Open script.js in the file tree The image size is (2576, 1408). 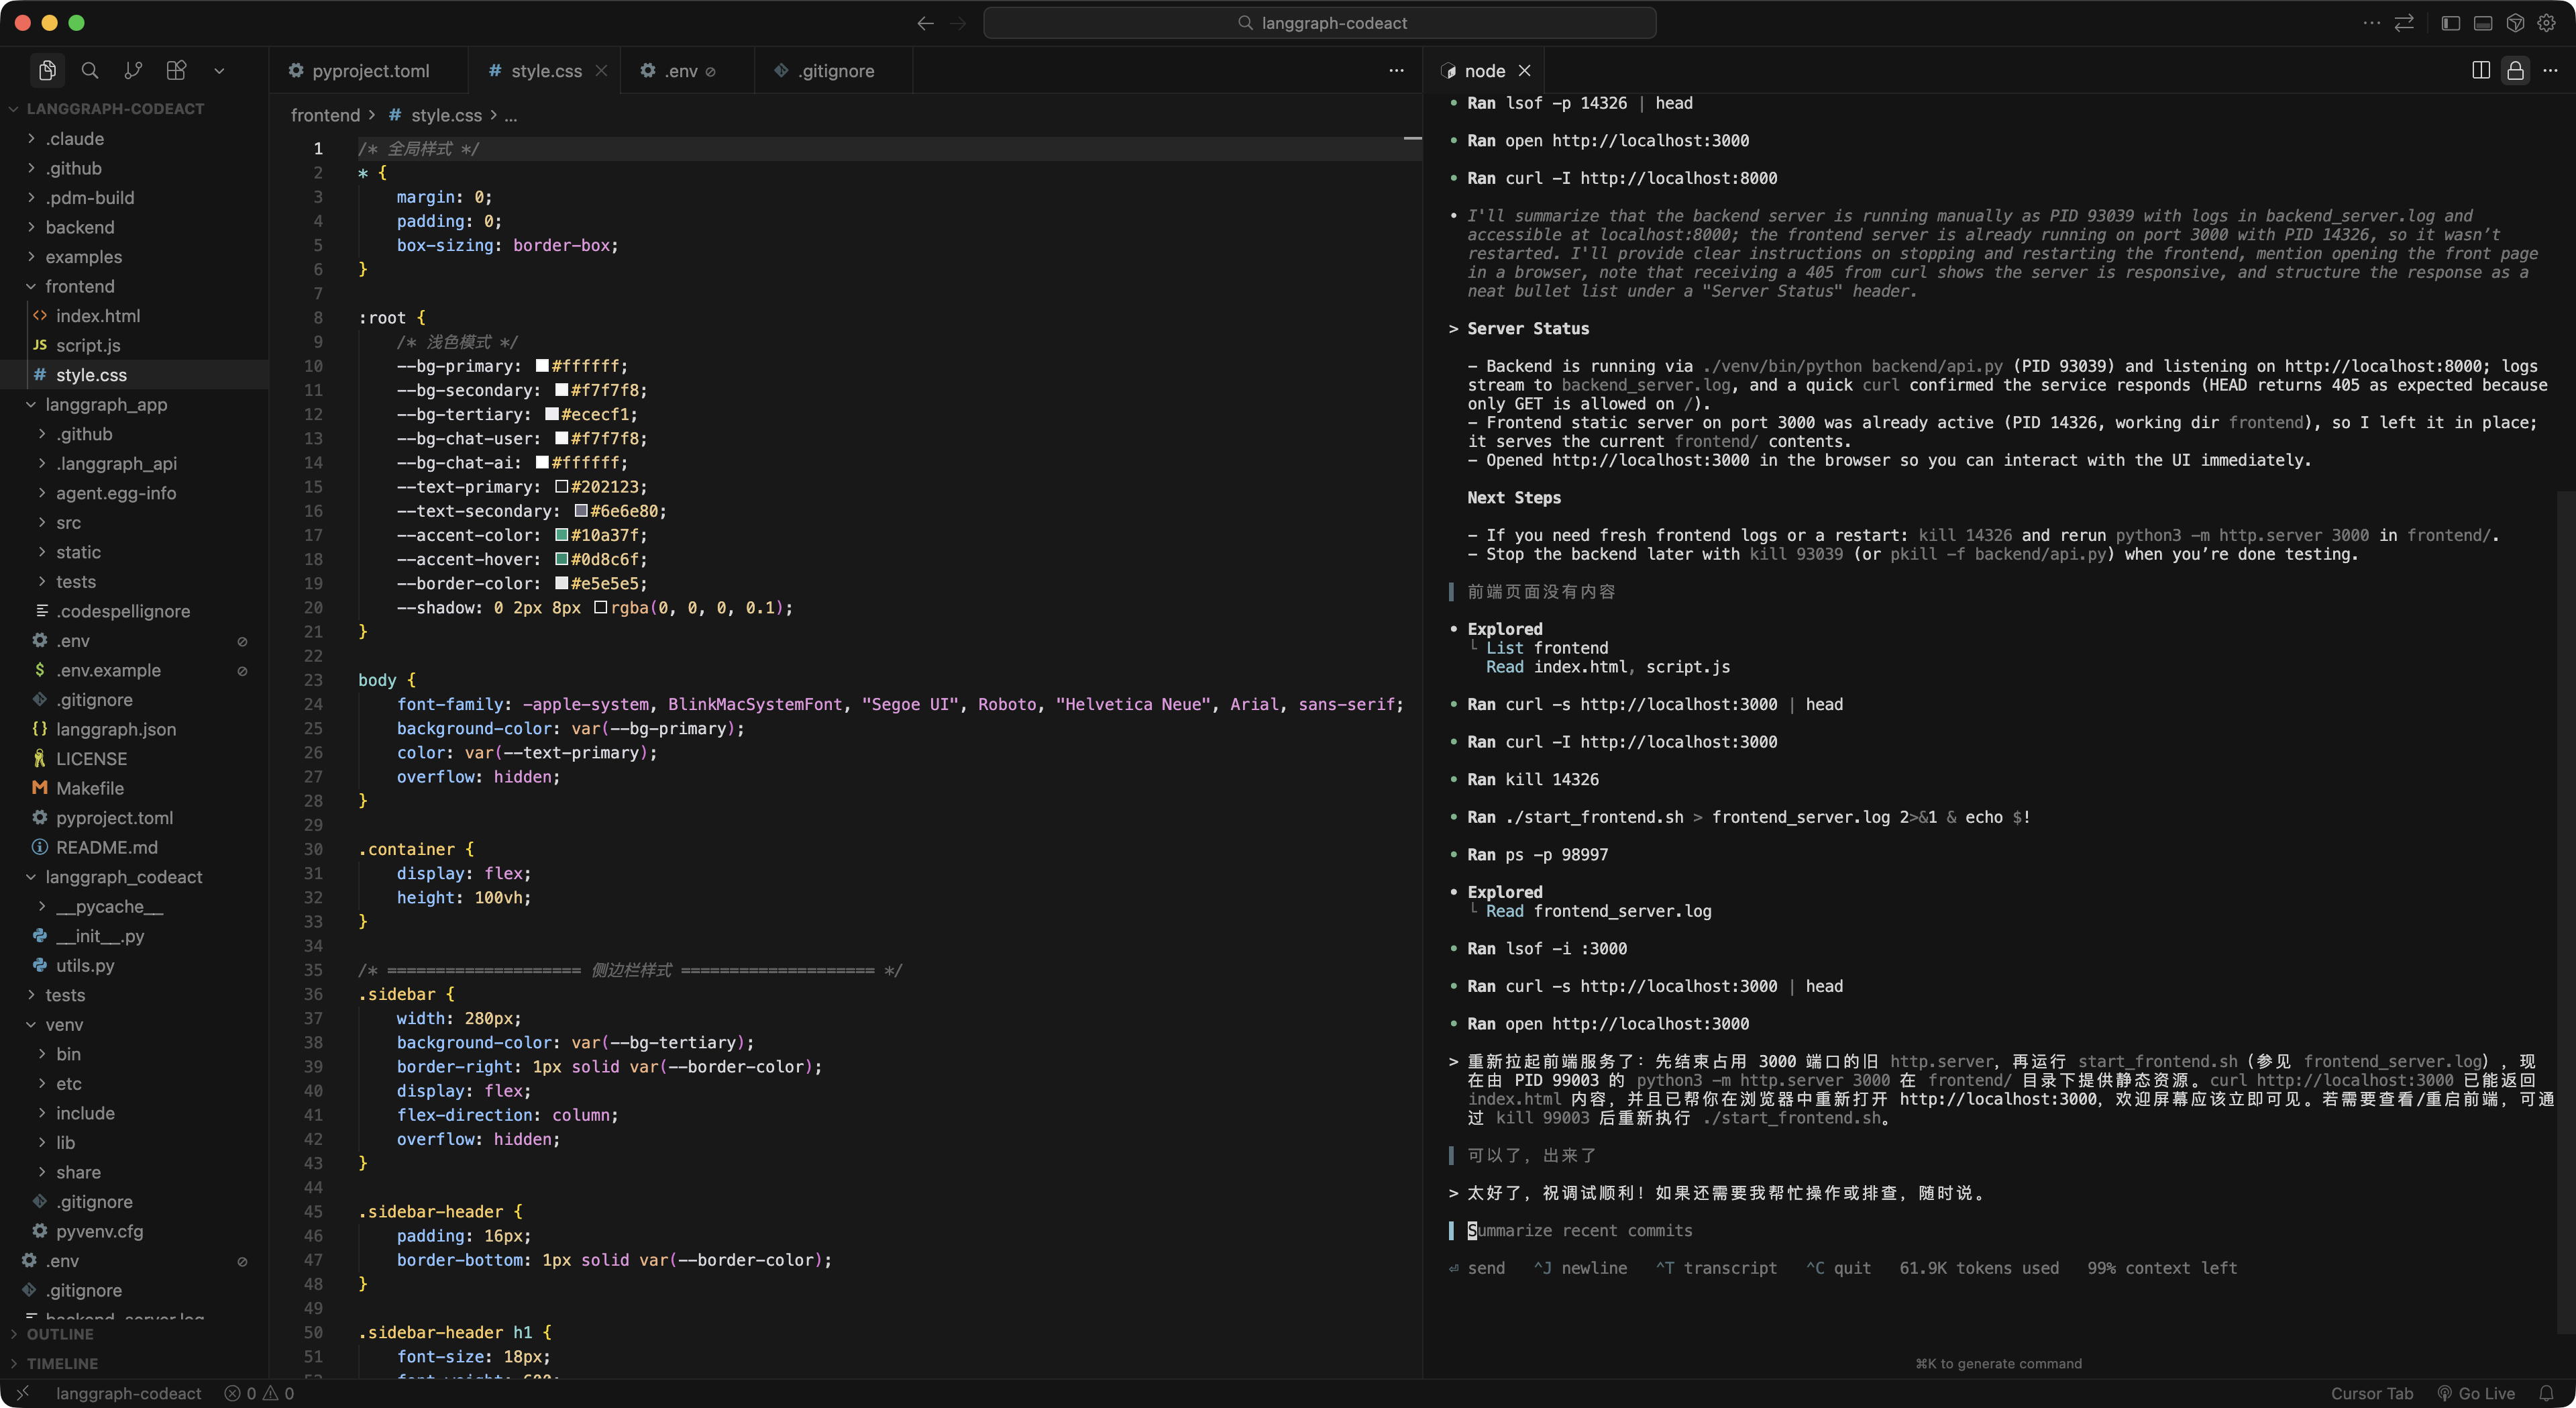[x=88, y=345]
